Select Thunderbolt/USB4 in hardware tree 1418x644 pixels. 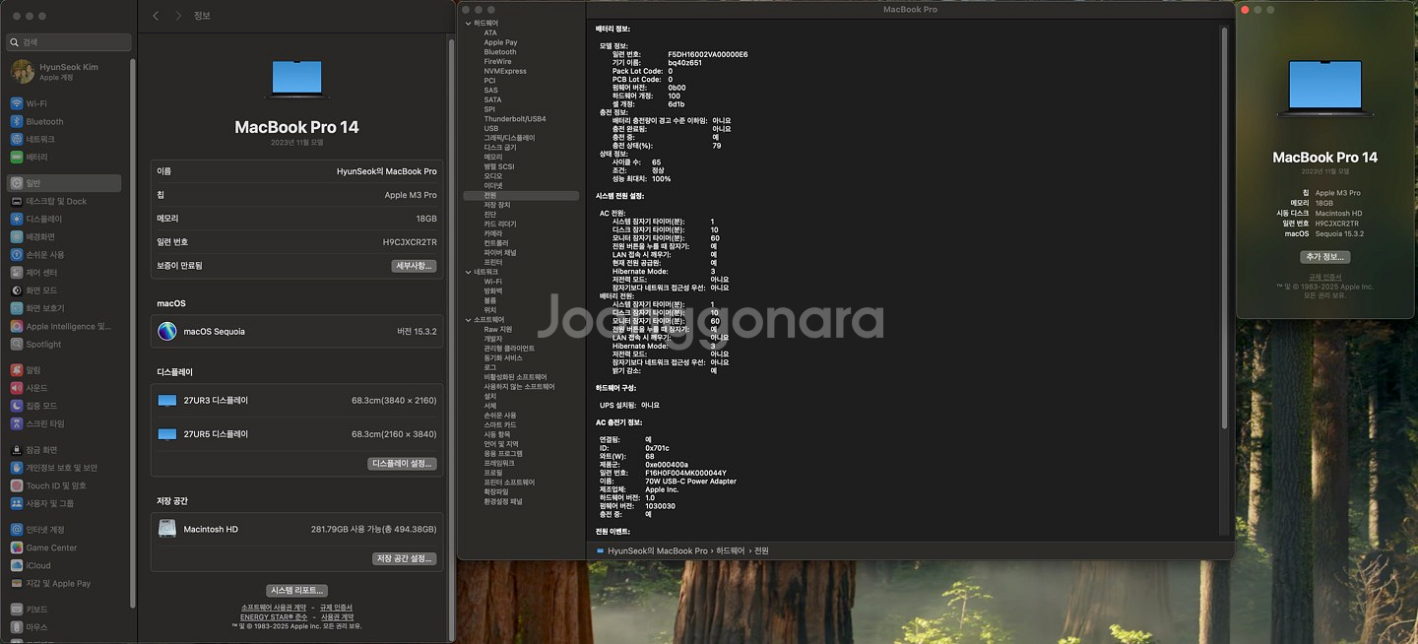[515, 119]
